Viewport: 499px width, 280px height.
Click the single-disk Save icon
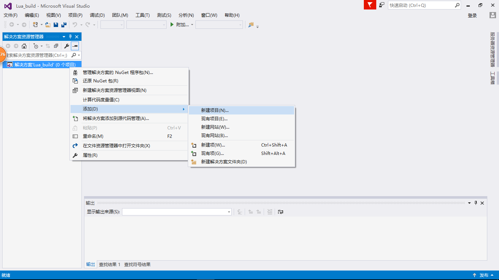tap(56, 25)
